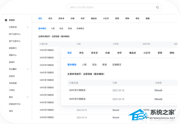Click 京东 tab in enlarged overlay card

tap(81, 53)
